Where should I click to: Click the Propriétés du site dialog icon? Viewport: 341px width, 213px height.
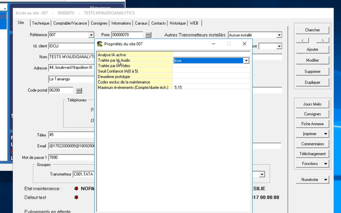coord(100,43)
